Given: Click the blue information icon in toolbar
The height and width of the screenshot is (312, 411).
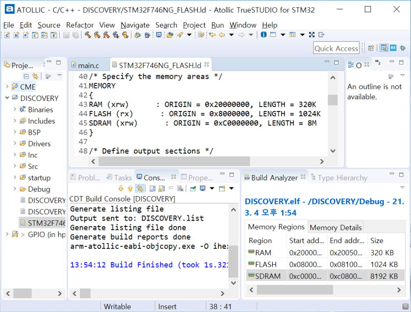Looking at the screenshot, I should (264, 35).
